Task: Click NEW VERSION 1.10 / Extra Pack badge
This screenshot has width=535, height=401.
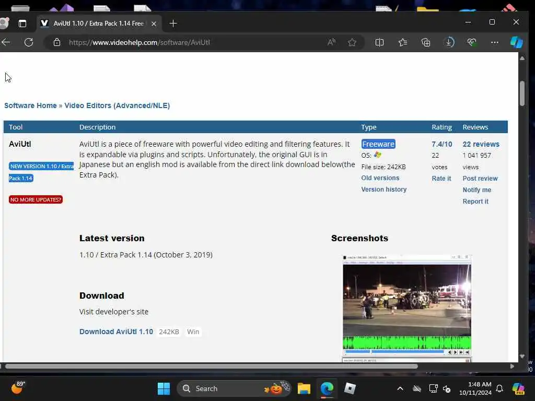Action: click(x=41, y=166)
